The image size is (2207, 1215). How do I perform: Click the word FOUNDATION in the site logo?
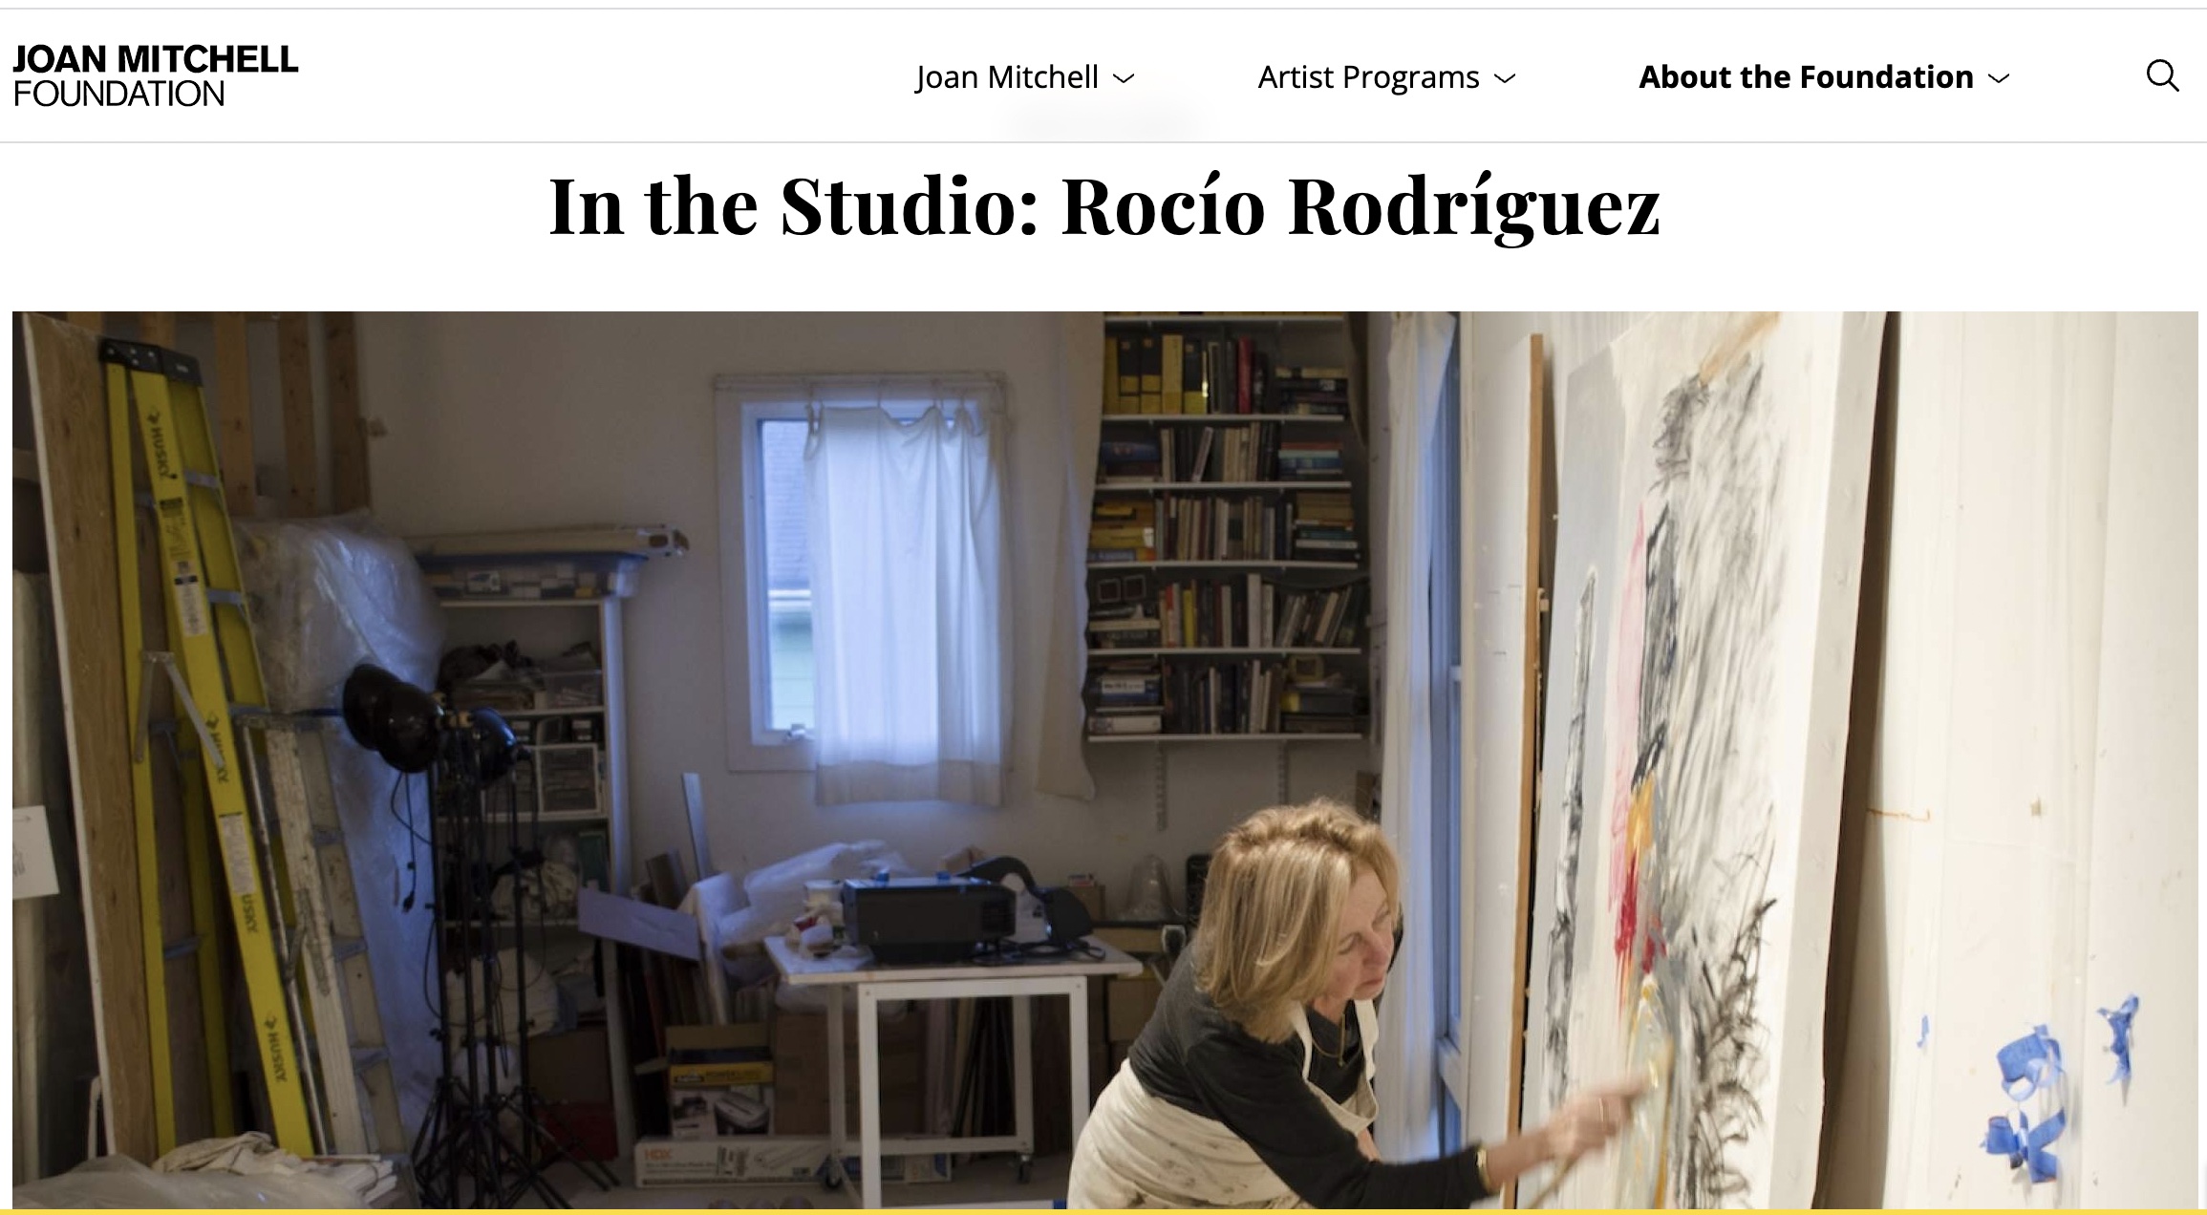click(x=119, y=93)
